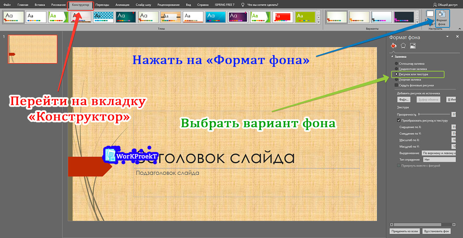Click the Восстановить фон button

(437, 231)
